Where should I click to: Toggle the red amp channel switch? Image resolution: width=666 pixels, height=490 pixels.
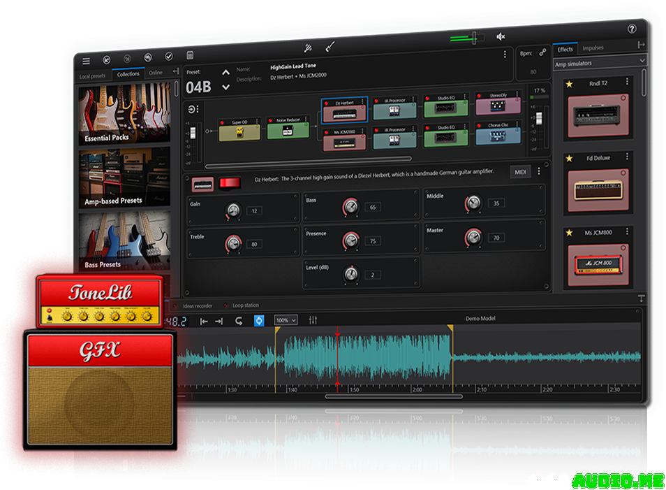[x=230, y=182]
